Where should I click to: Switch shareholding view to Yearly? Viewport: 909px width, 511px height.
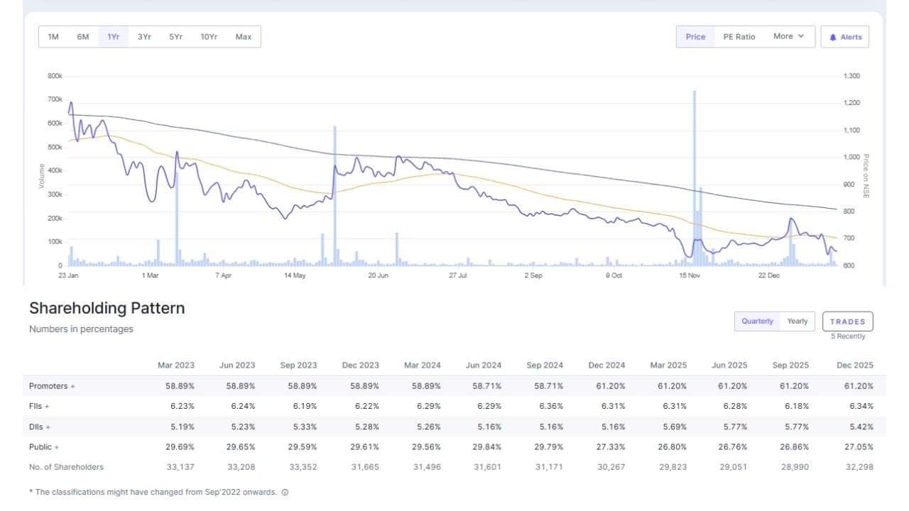pyautogui.click(x=797, y=322)
